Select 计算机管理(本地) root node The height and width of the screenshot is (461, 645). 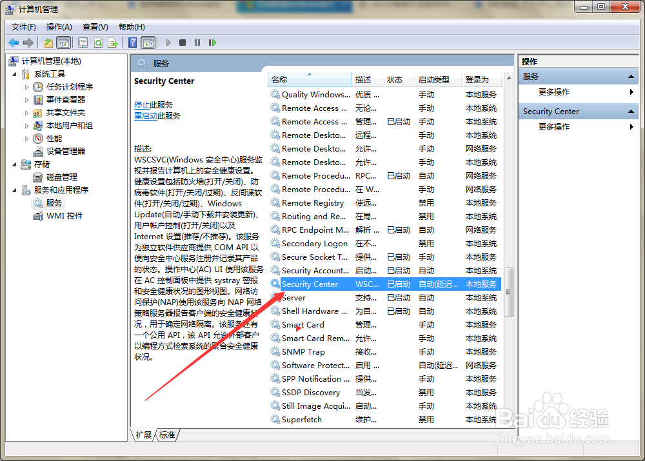tap(51, 61)
